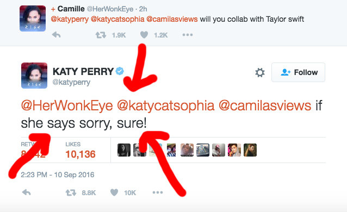Open @camilasviews mention in Camille's tweet
Screen dimensions: 347x212
[x=172, y=19]
